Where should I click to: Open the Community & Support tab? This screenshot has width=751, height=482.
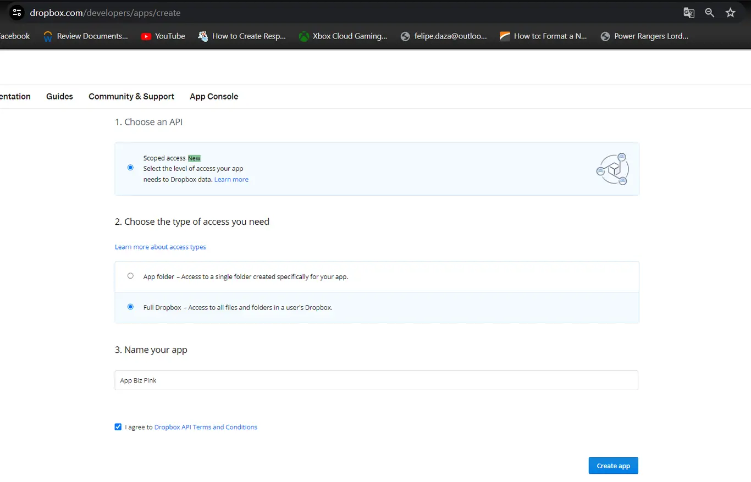click(x=131, y=96)
